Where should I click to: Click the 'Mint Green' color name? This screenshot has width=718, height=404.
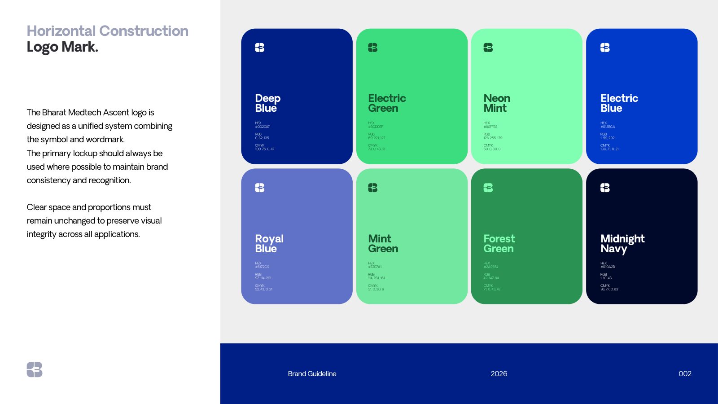click(x=383, y=244)
